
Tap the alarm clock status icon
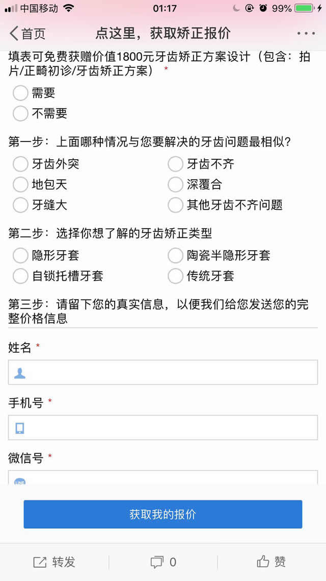263,8
